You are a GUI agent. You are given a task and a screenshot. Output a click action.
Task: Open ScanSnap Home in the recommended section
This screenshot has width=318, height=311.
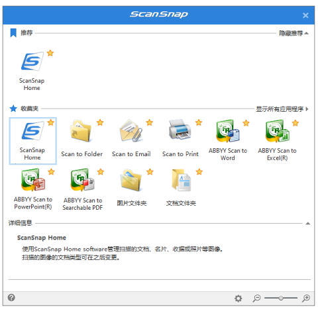32,70
